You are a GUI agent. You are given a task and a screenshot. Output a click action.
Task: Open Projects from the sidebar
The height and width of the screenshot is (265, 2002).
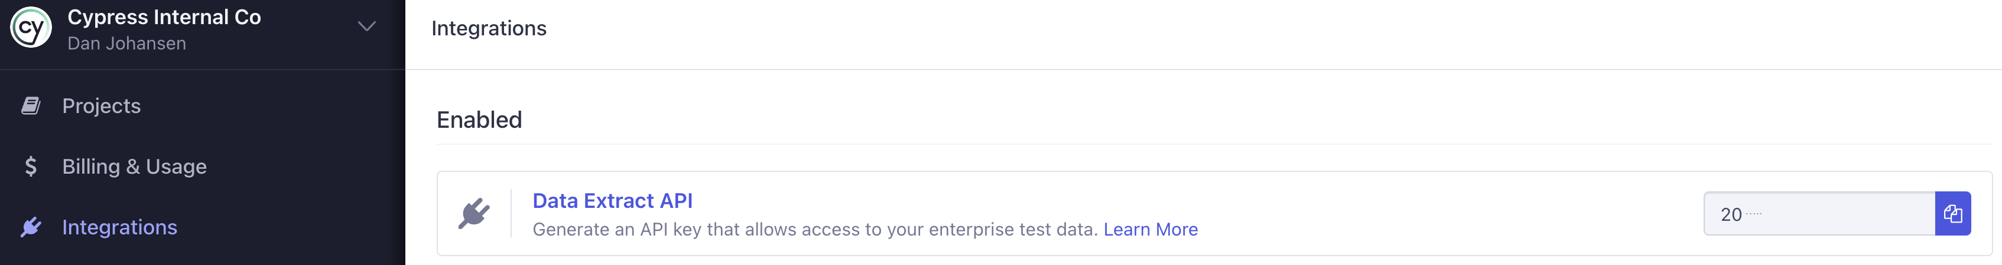[x=101, y=105]
